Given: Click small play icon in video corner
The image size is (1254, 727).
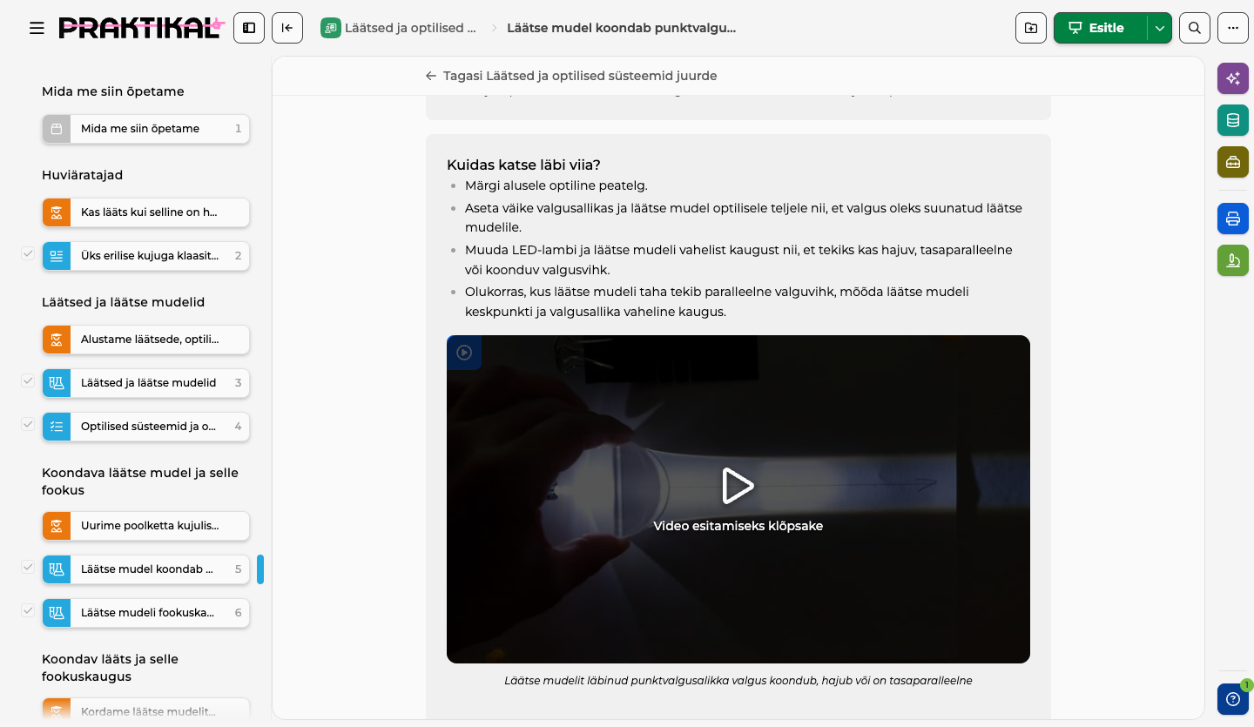Looking at the screenshot, I should click(464, 353).
